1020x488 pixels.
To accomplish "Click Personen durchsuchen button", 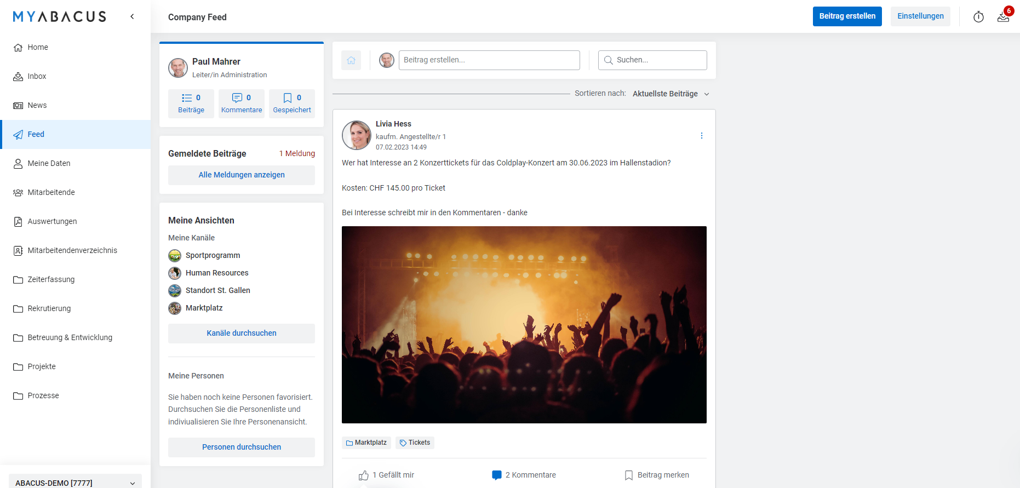I will coord(242,447).
